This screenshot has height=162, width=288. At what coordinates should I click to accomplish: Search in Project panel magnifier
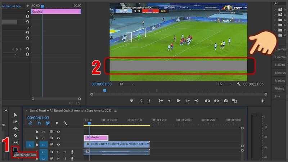click(276, 3)
